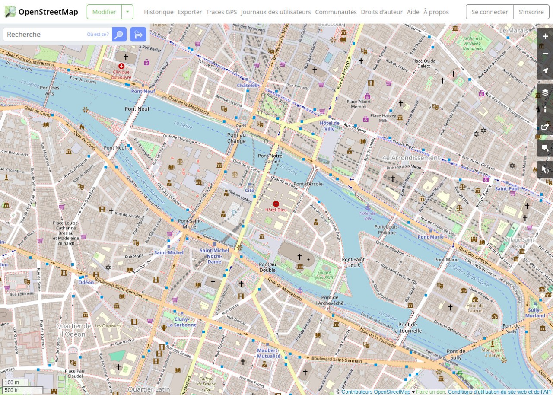This screenshot has height=395, width=553.
Task: Click the 4e Arrondissement label
Action: [411, 158]
